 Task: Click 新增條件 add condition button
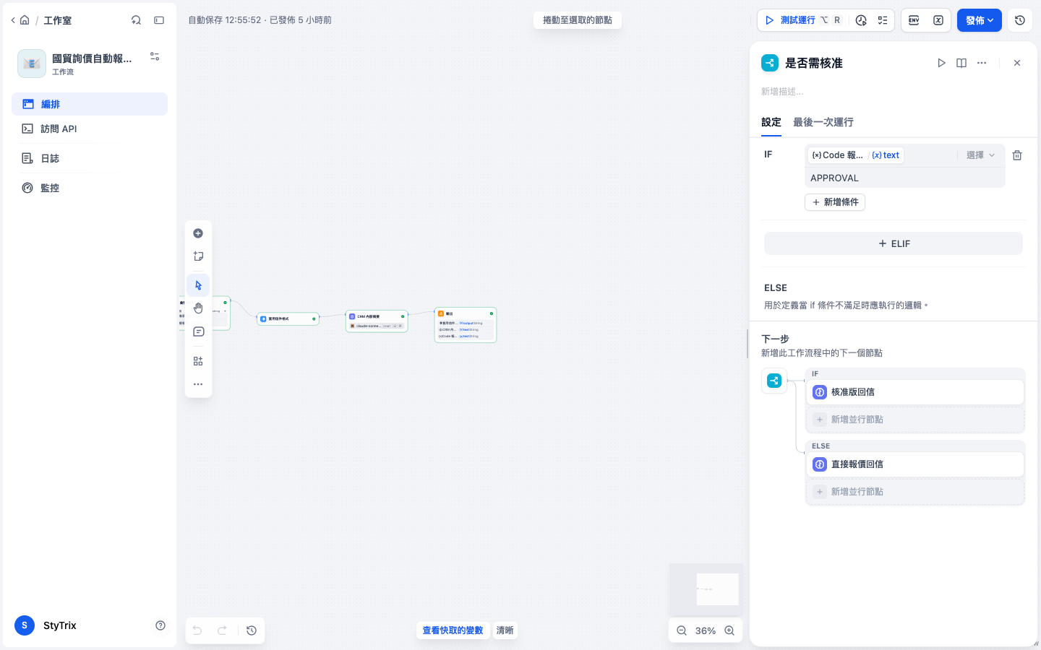click(835, 202)
